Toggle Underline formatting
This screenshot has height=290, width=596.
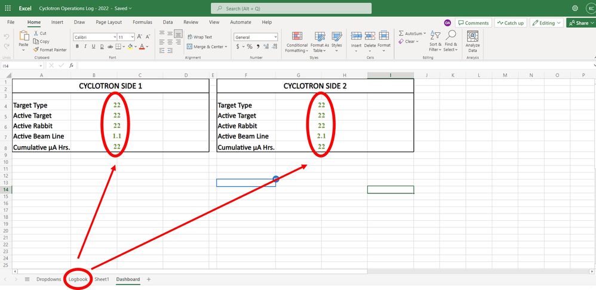pos(94,47)
